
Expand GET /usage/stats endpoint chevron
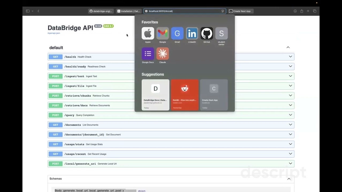pyautogui.click(x=290, y=144)
